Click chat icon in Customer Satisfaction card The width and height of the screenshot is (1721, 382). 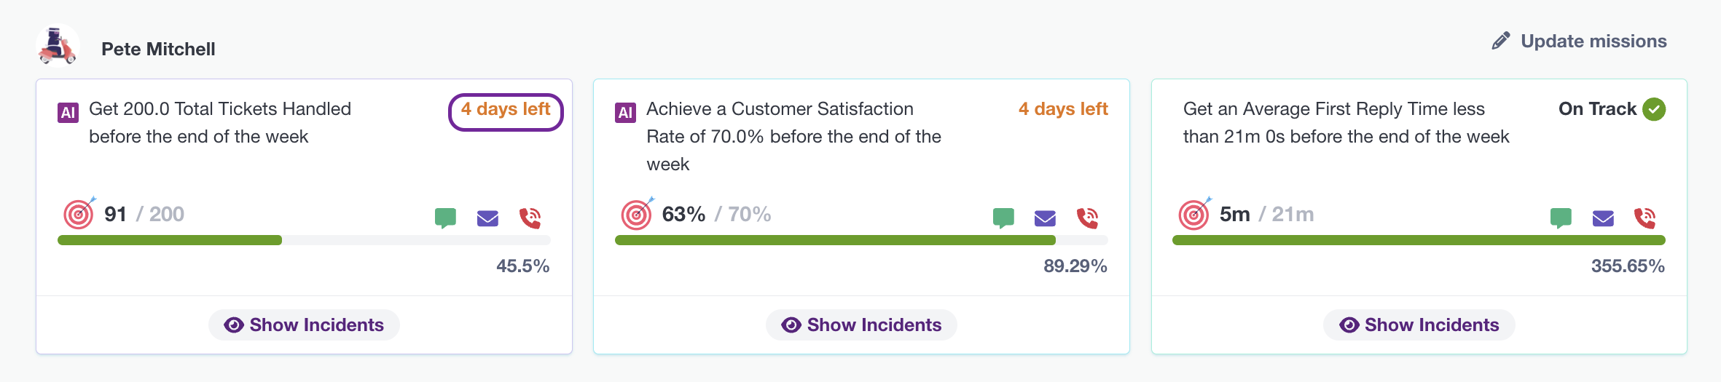click(1003, 218)
